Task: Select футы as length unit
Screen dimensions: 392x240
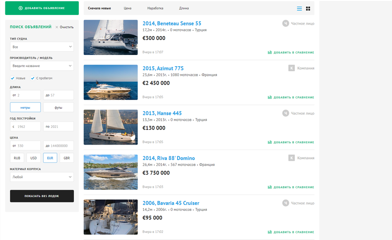Action: tap(58, 107)
